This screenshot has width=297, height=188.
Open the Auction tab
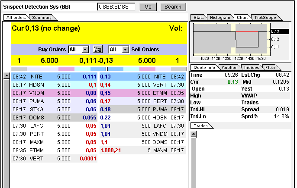tap(229, 68)
